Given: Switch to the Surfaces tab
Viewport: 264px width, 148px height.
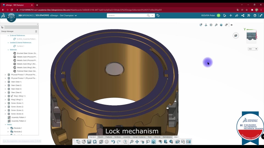Looking at the screenshot, I should pos(118,137).
